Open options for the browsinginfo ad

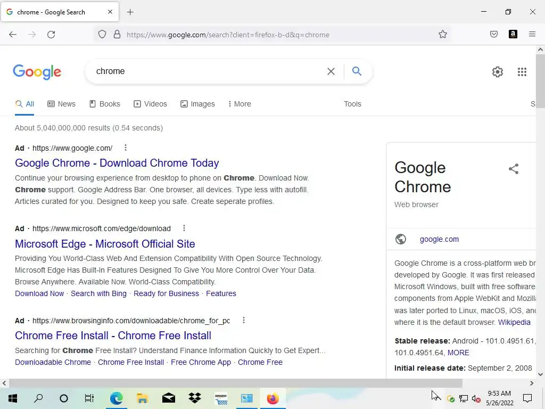244,320
